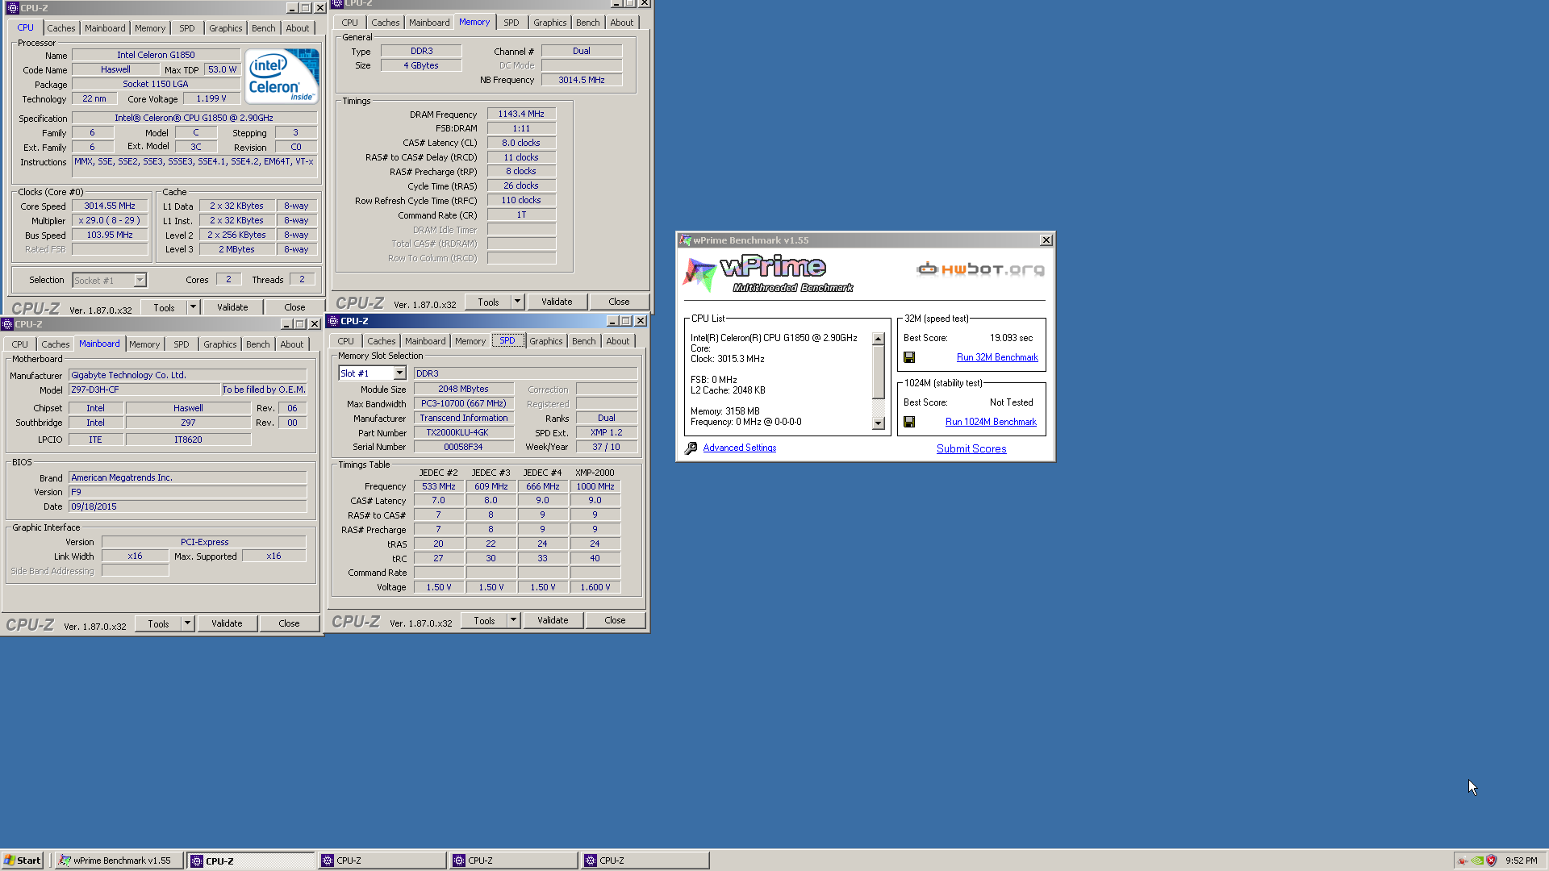This screenshot has width=1549, height=871.
Task: Click Run 1024M Benchmark link
Action: click(x=991, y=422)
